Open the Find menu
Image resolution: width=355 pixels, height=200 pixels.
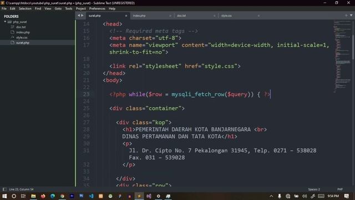tap(38, 9)
